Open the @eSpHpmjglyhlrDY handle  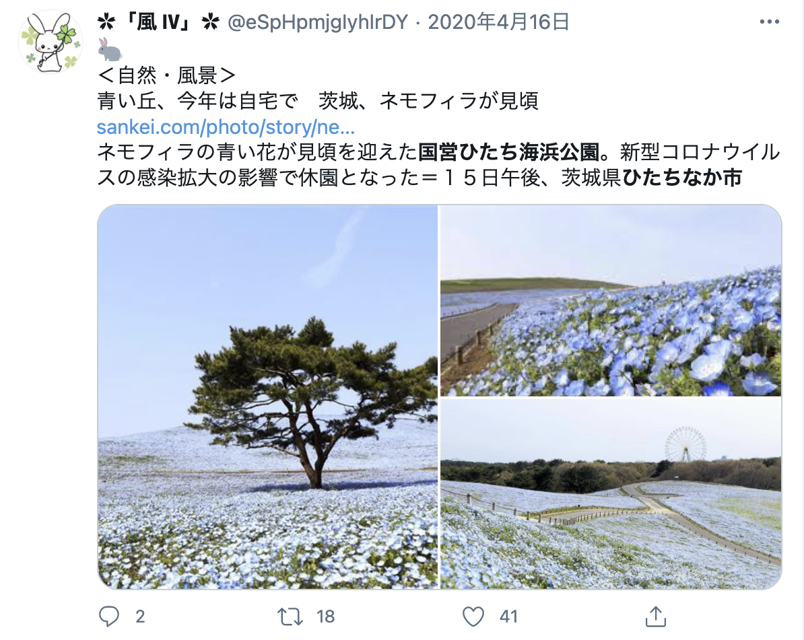[317, 22]
